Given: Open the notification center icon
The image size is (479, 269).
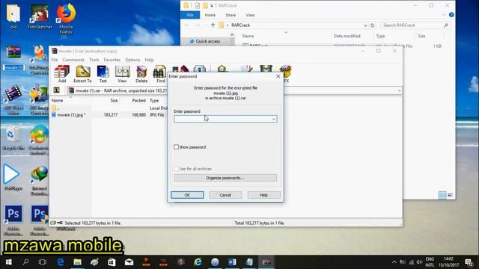Looking at the screenshot, I should [x=469, y=262].
